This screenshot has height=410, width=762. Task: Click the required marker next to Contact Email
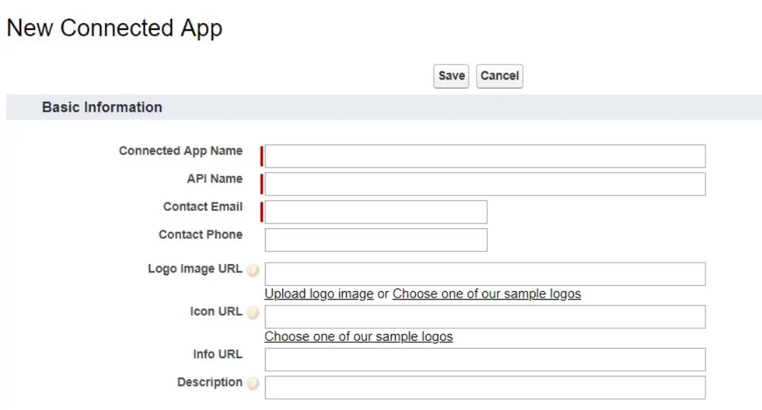point(261,212)
